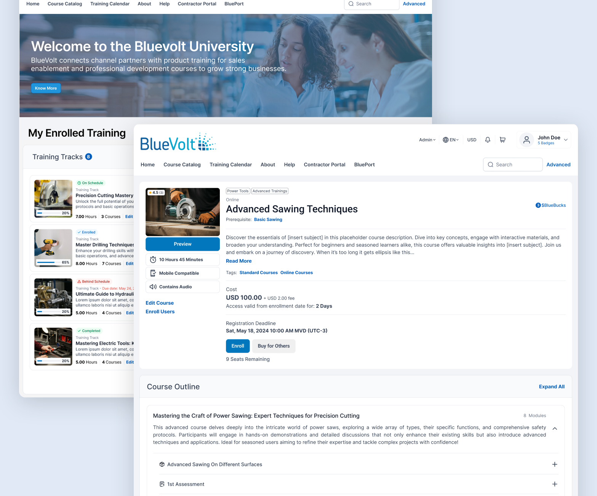Click the Power Tools category tag
The width and height of the screenshot is (597, 496).
pyautogui.click(x=238, y=191)
